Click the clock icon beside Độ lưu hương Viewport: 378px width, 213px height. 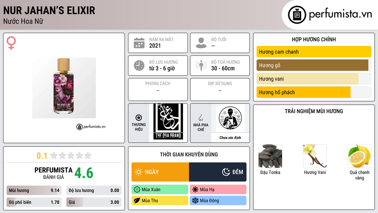point(139,65)
